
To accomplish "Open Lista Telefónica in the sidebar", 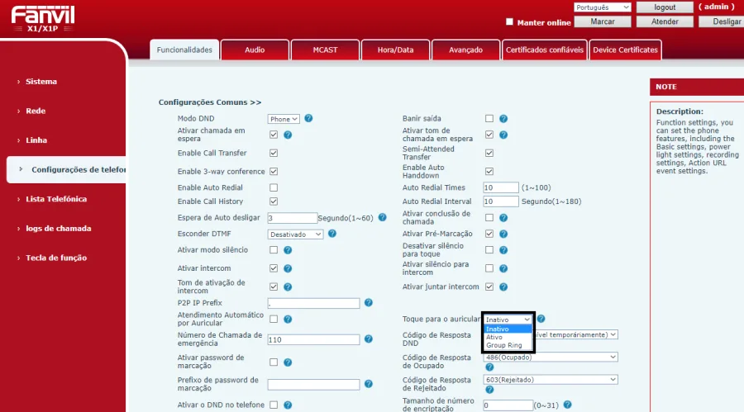I will pyautogui.click(x=56, y=199).
